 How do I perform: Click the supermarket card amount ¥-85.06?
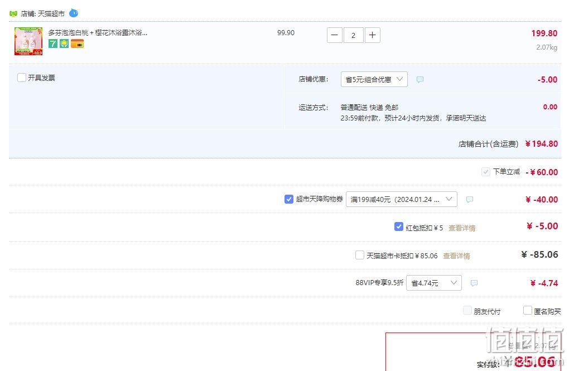pos(539,254)
